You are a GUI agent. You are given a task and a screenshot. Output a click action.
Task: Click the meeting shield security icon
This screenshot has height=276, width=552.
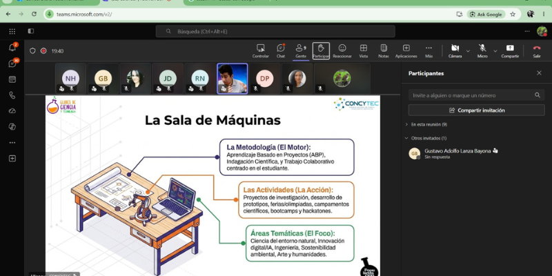coord(32,50)
